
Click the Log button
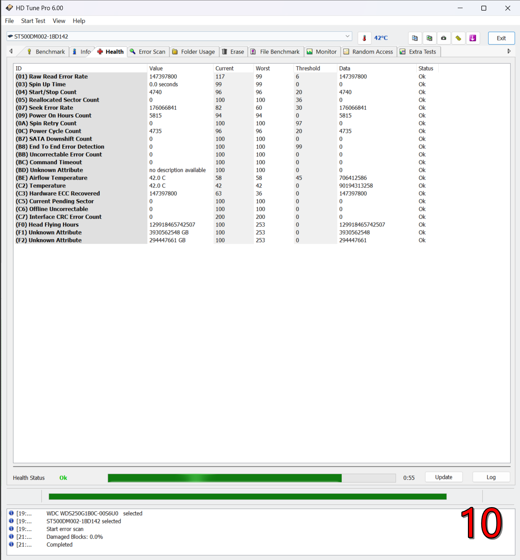(491, 477)
